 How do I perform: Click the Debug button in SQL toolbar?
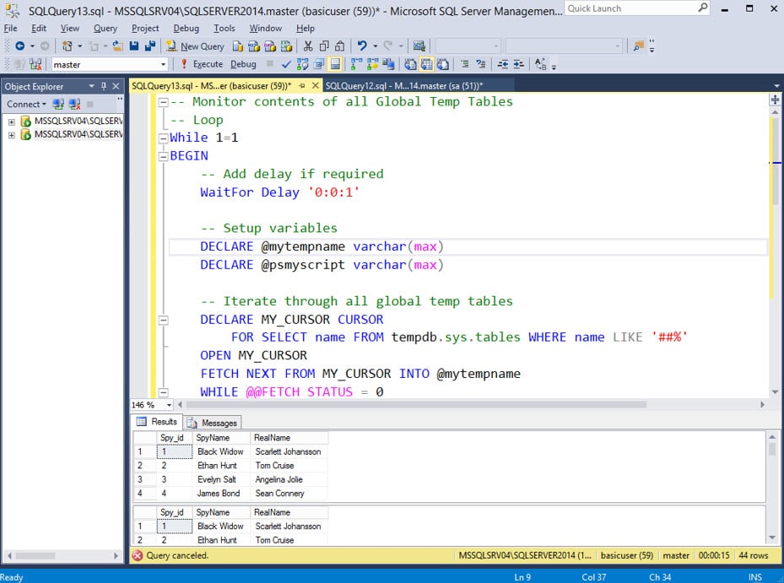coord(243,64)
